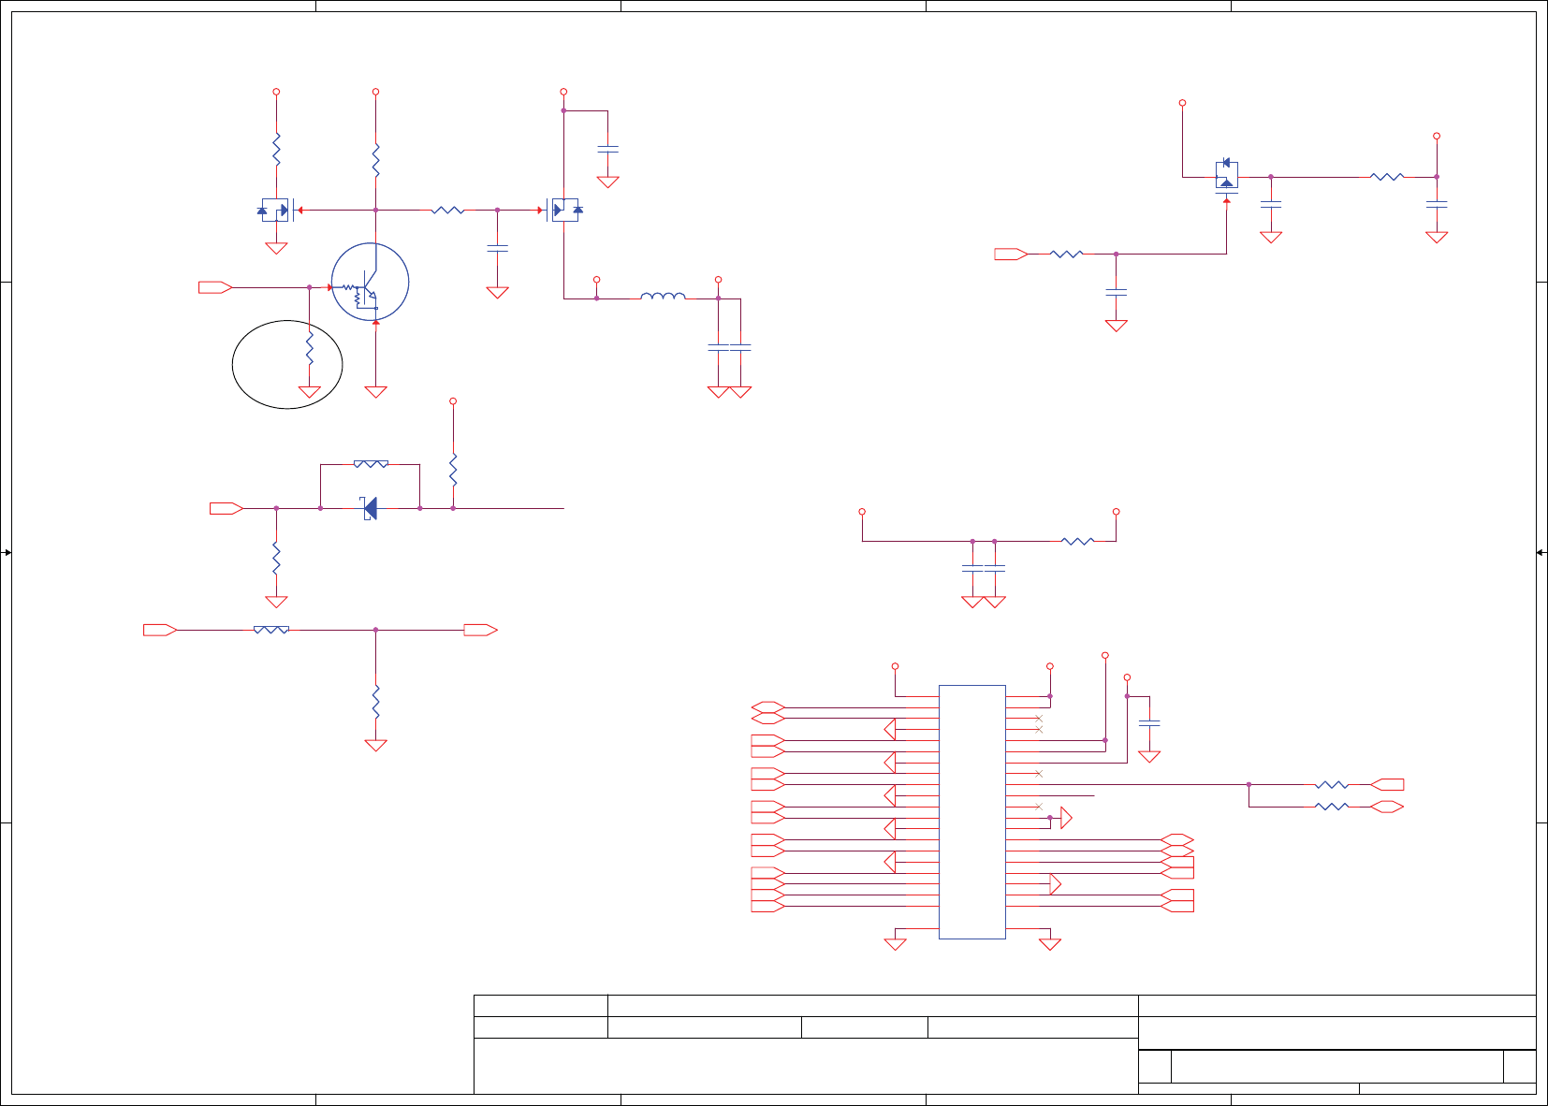This screenshot has width=1548, height=1106.
Task: Click the ground symbol under the transistor emitter
Action: coord(375,392)
